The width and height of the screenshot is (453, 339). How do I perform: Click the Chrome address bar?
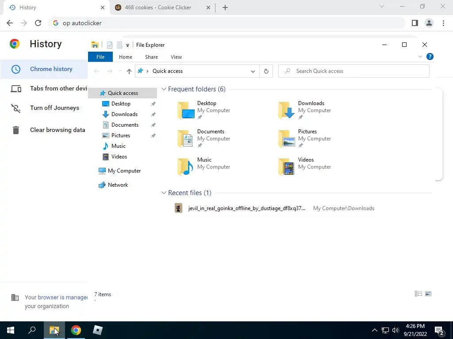[x=227, y=23]
